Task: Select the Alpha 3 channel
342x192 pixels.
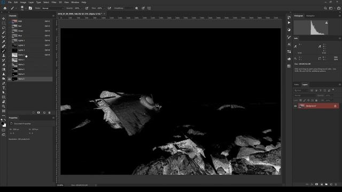Action: 30,69
